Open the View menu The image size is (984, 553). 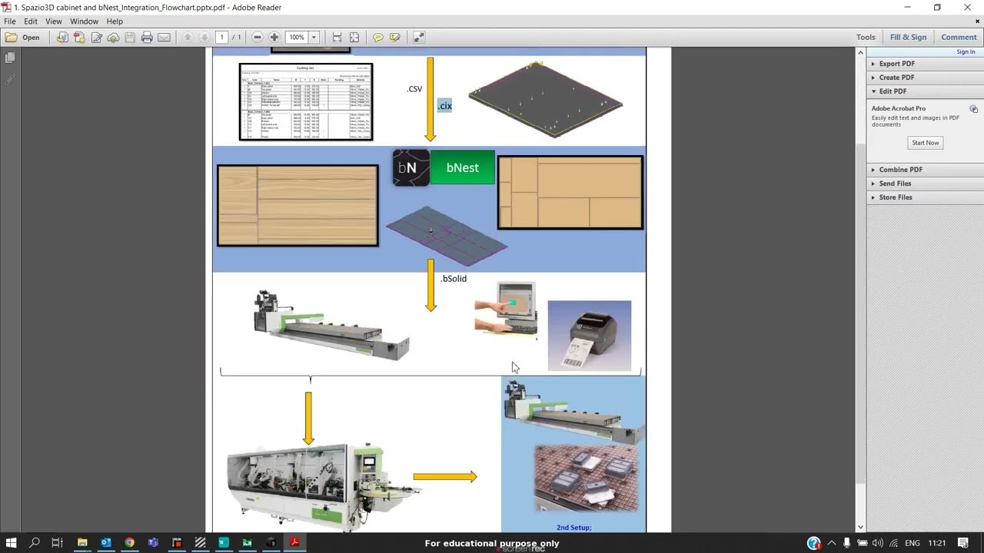coord(54,22)
